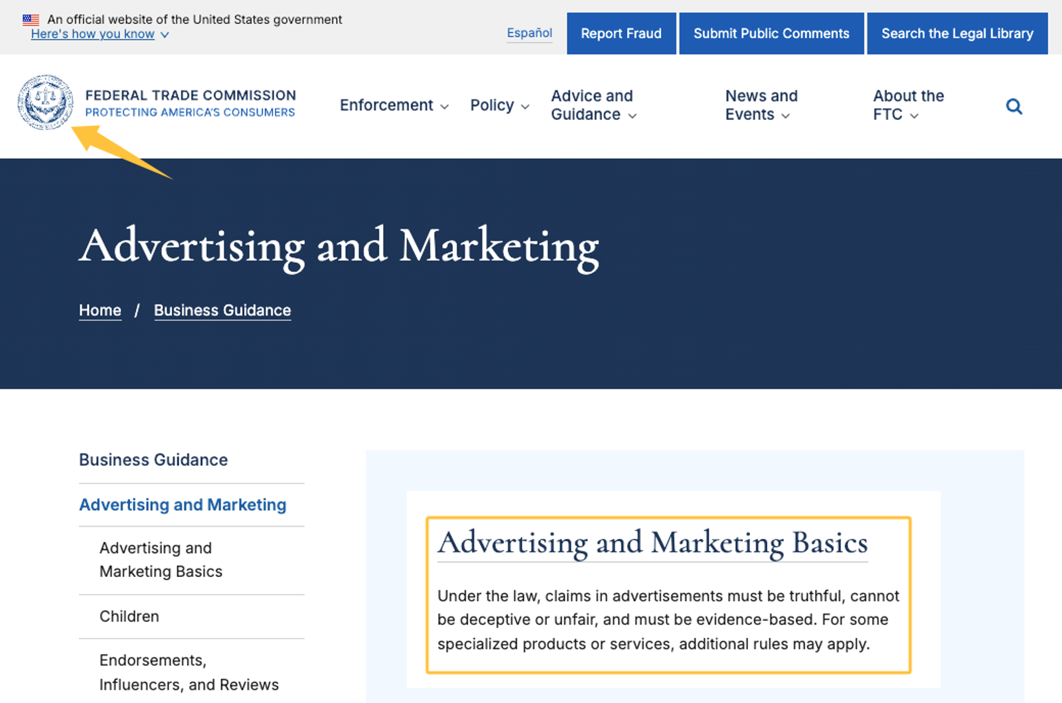Click 'Protecting America's Consumers' tagline

click(x=190, y=112)
